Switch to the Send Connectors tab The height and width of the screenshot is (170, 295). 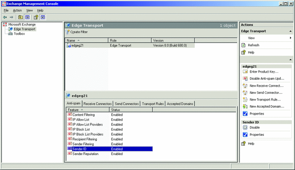(x=127, y=104)
